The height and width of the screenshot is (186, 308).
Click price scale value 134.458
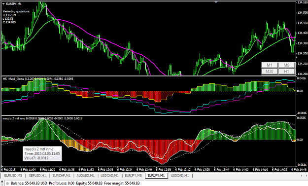tap(303, 23)
